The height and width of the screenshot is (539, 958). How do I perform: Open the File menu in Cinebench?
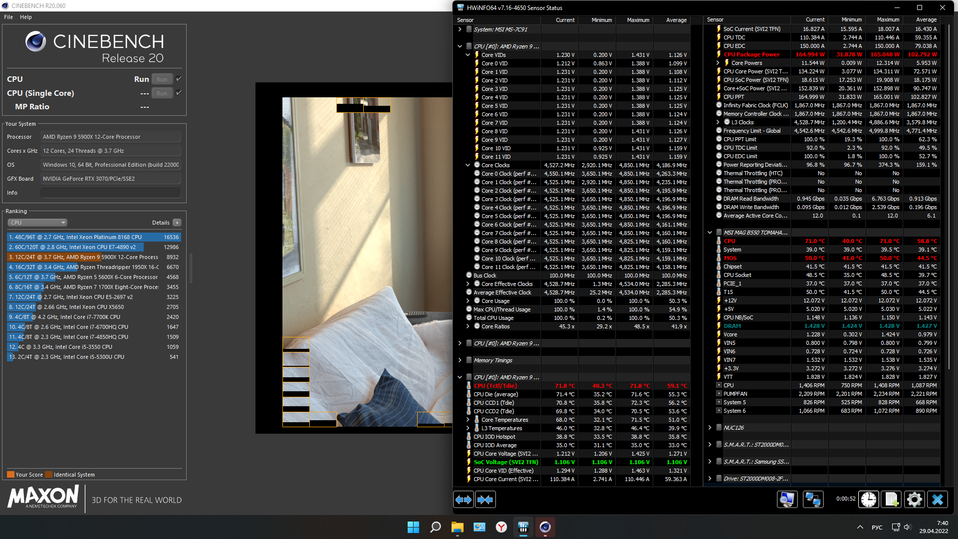(8, 17)
